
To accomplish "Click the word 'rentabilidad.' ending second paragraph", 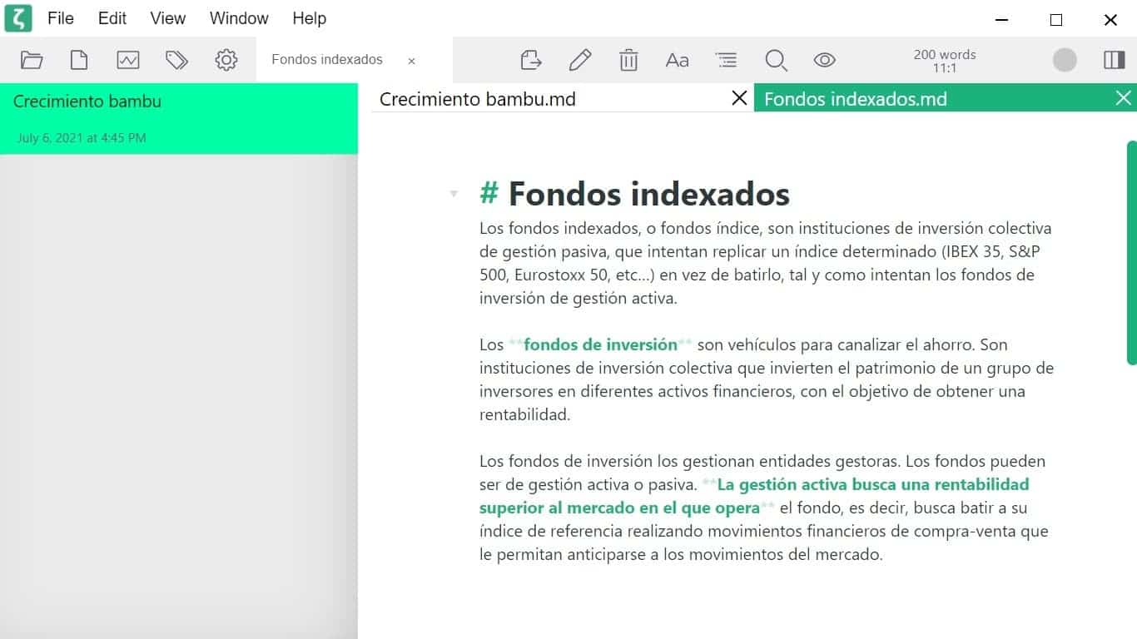I will point(525,414).
